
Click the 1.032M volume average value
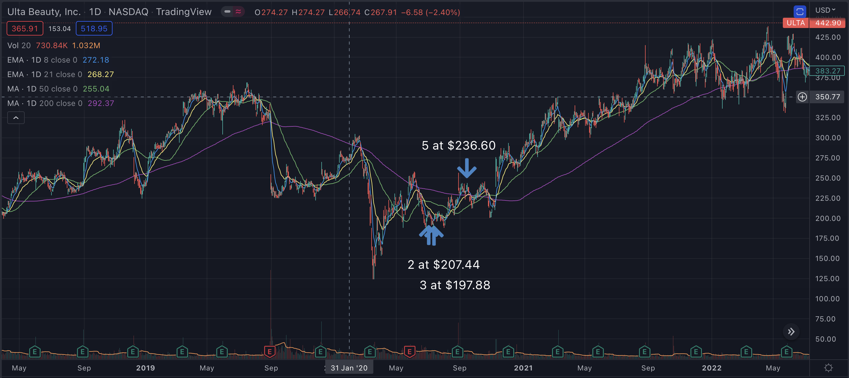[86, 45]
